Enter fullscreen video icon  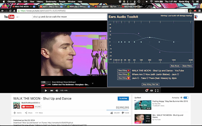[157, 90]
